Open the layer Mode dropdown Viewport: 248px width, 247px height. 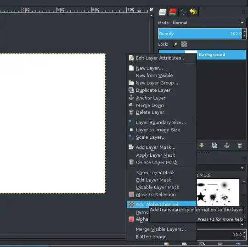click(209, 23)
